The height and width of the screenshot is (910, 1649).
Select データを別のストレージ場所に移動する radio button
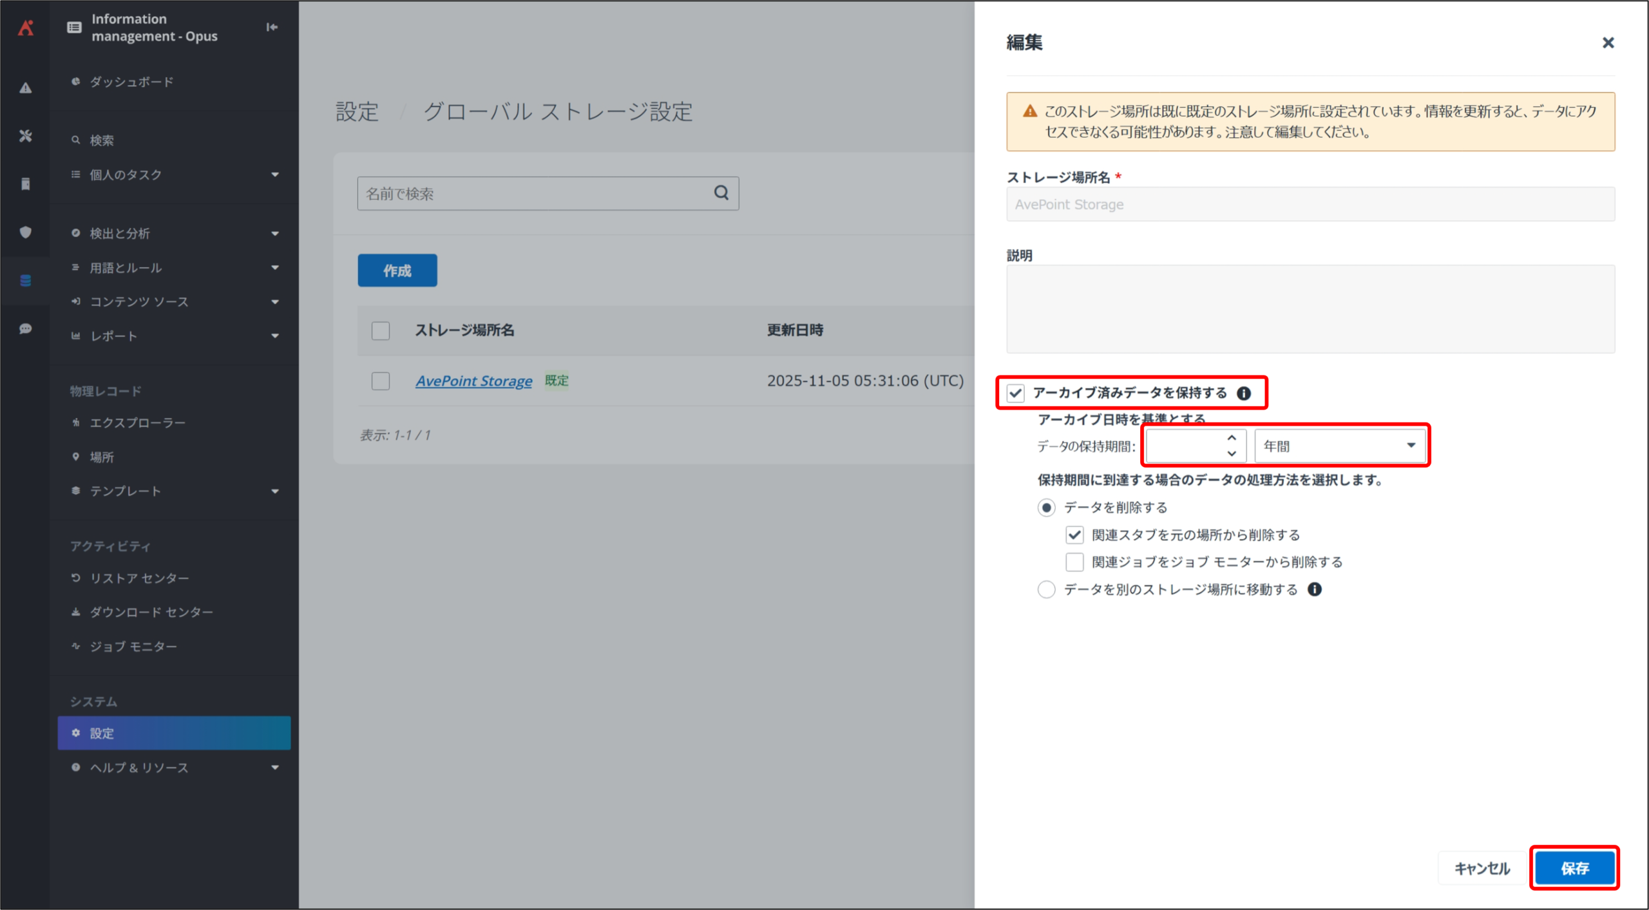point(1046,589)
